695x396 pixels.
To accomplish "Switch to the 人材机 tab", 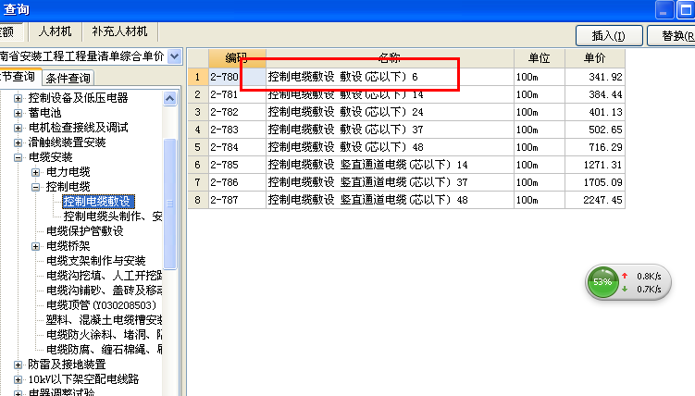I will (x=55, y=31).
